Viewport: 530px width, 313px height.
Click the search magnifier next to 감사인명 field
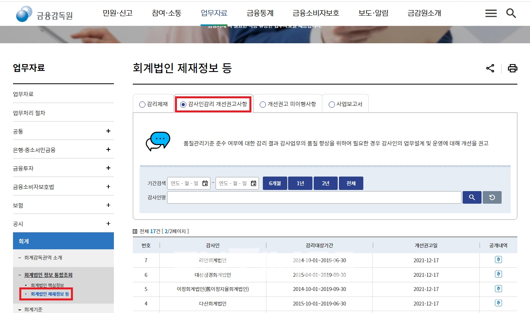click(472, 197)
